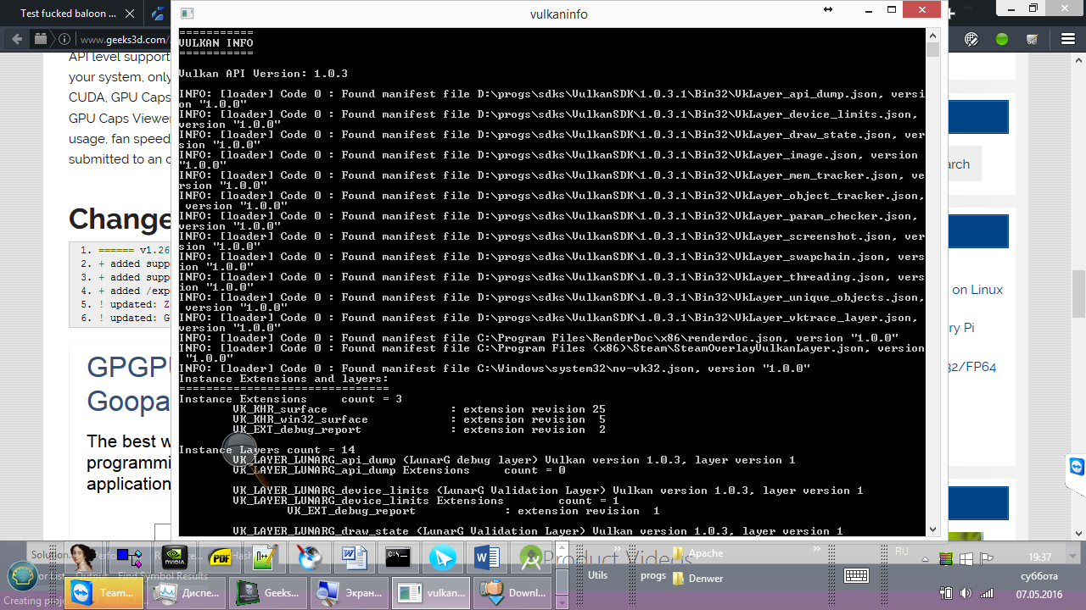Open the progs toolbar in the taskbar
The height and width of the screenshot is (610, 1086).
click(653, 575)
